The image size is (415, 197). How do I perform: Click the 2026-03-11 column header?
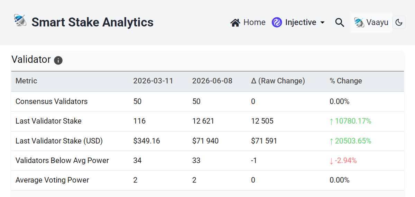pos(153,81)
